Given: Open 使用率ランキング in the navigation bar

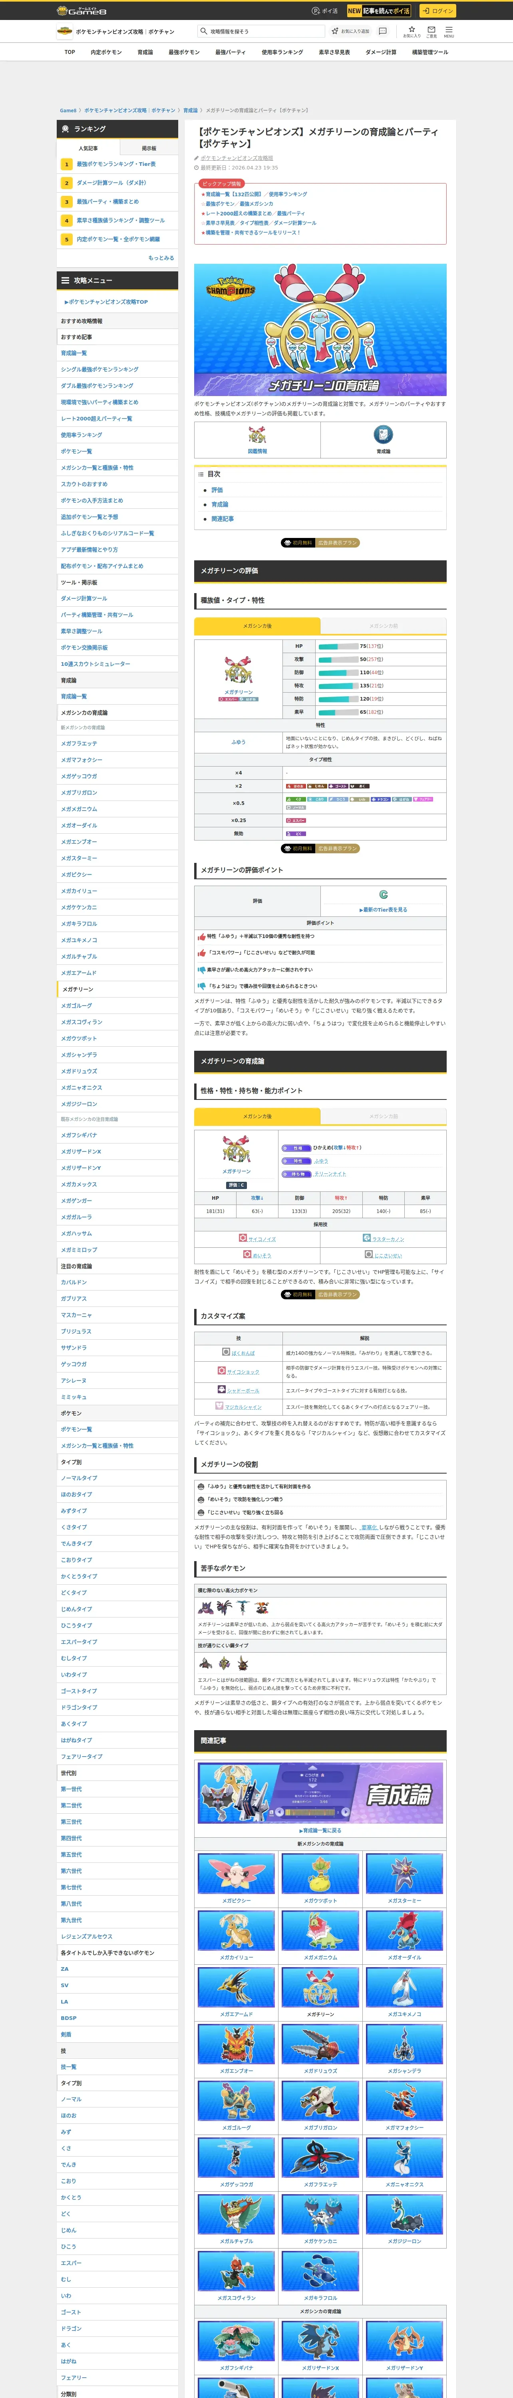Looking at the screenshot, I should (282, 52).
